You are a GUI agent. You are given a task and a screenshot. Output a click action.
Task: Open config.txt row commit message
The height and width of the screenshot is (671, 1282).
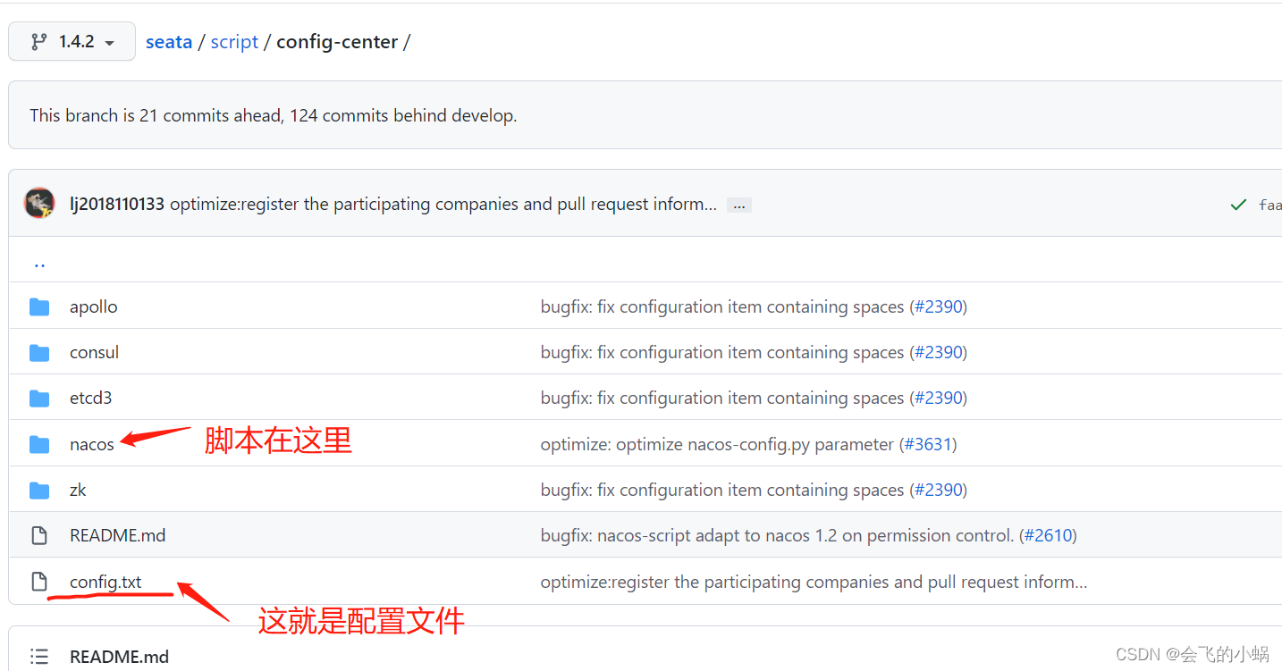pos(814,582)
